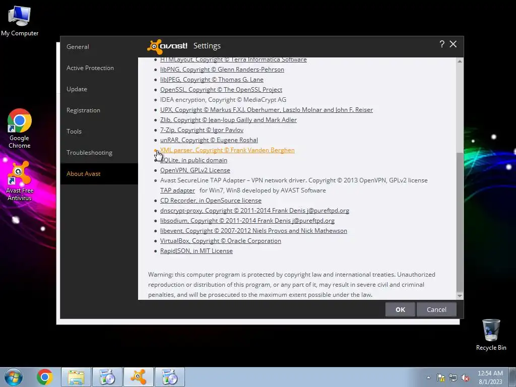516x387 pixels.
Task: Click the scrollbar up arrow
Action: point(460,61)
